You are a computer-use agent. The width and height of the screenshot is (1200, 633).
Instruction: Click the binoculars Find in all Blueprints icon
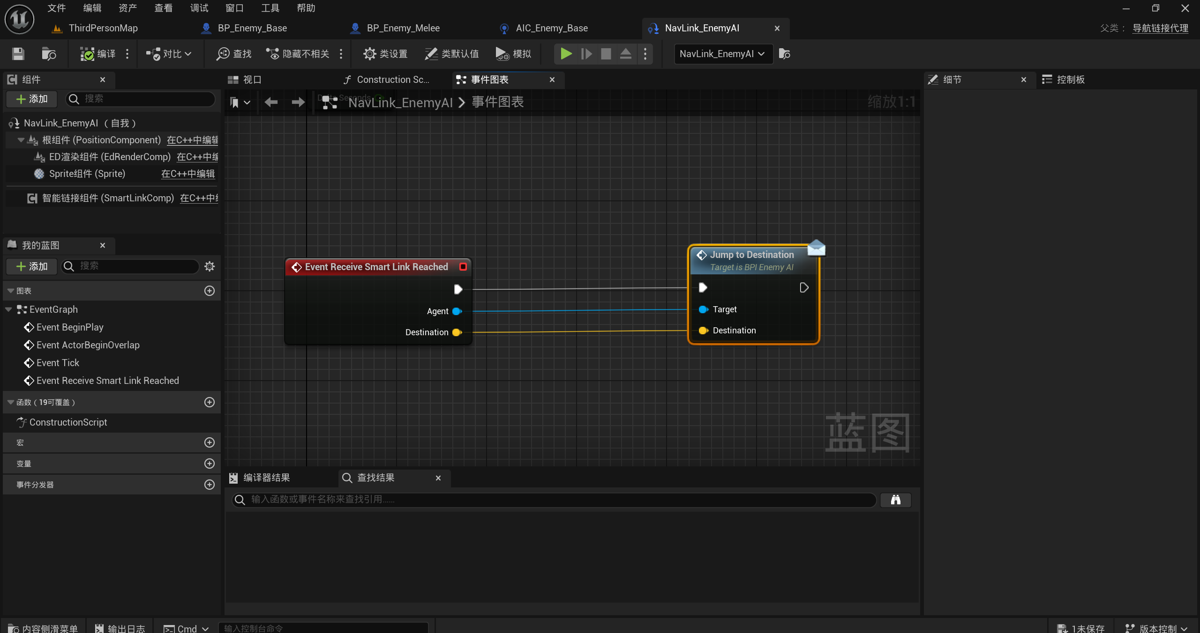click(x=895, y=500)
